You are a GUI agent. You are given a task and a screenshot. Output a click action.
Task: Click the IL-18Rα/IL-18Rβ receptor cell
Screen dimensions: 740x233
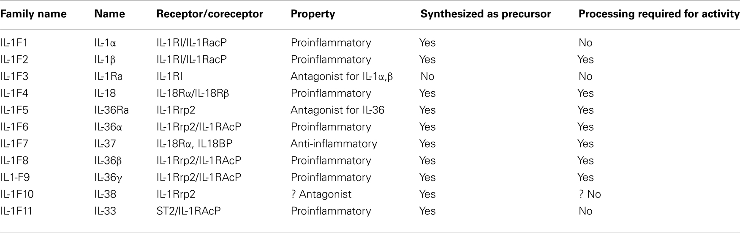pos(193,93)
